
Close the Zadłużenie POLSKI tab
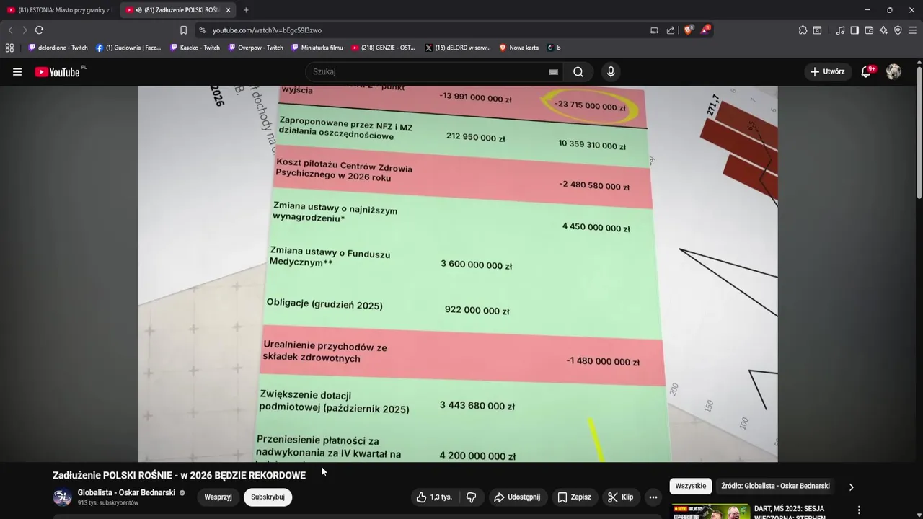pyautogui.click(x=228, y=10)
